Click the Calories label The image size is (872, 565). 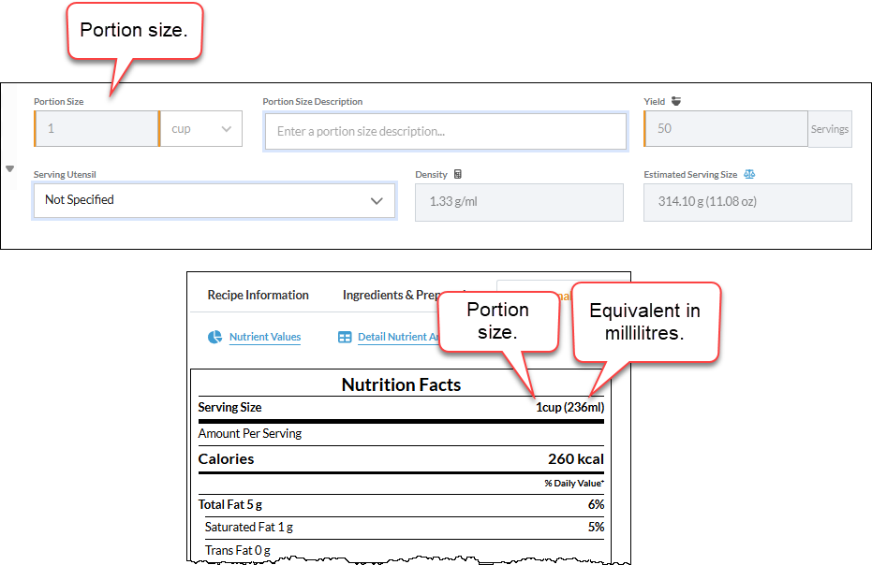coord(226,459)
